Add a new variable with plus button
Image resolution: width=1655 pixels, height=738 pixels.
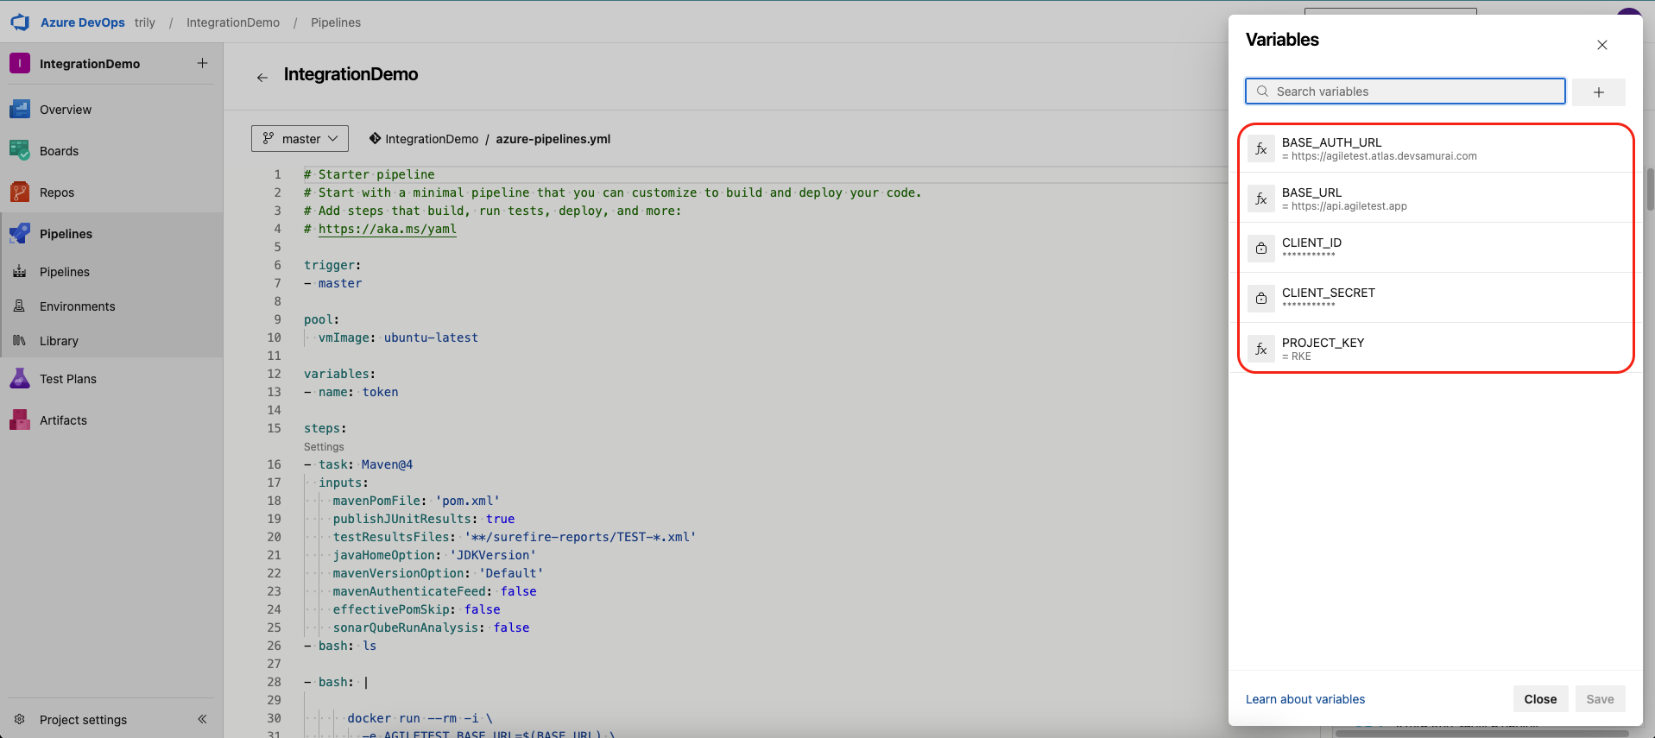1599,92
